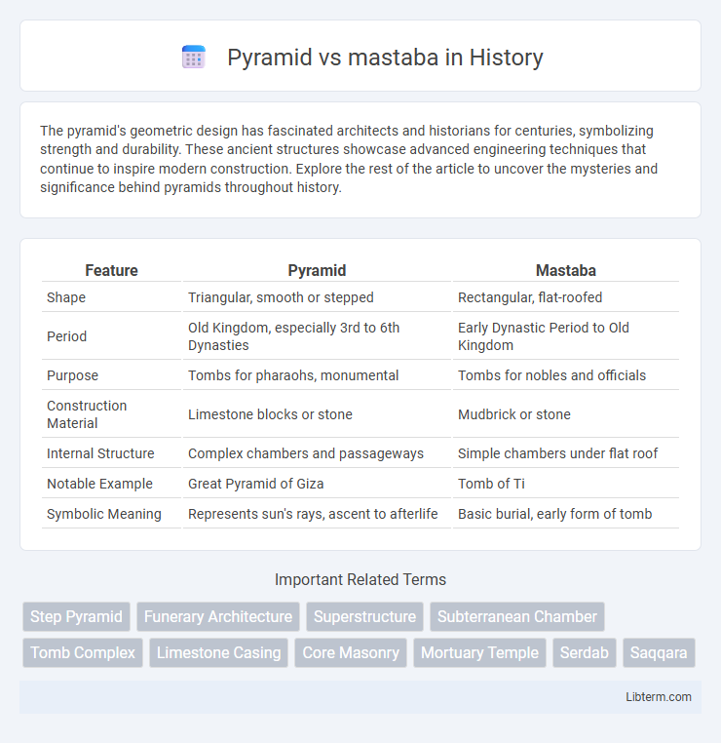Open the Core Masonry tag
This screenshot has height=743, width=721.
click(351, 652)
